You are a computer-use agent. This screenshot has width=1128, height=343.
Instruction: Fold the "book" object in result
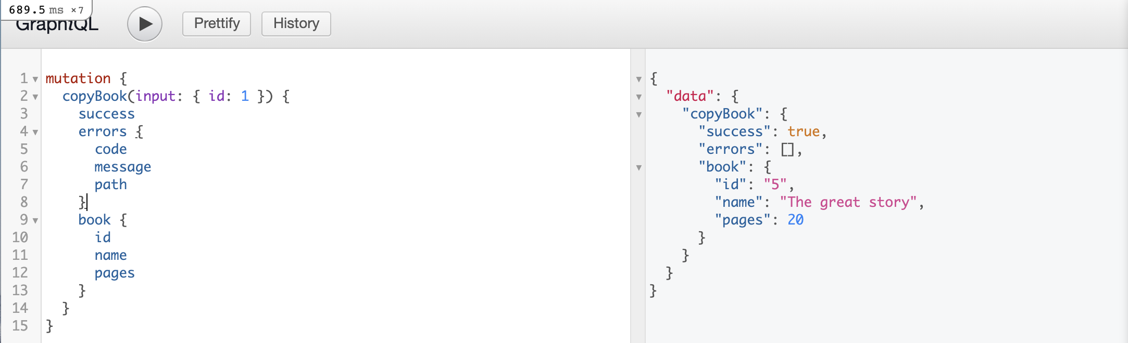click(639, 168)
